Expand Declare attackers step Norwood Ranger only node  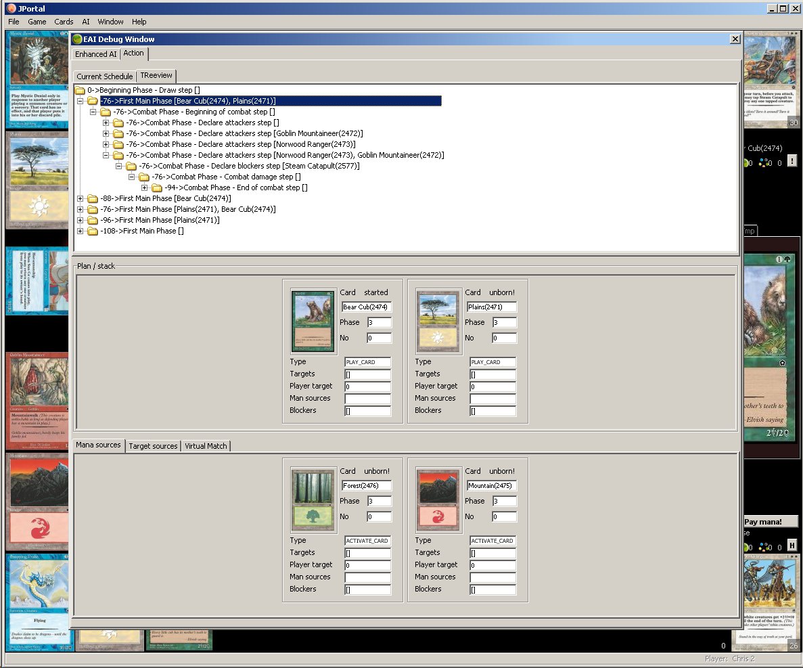[x=106, y=144]
